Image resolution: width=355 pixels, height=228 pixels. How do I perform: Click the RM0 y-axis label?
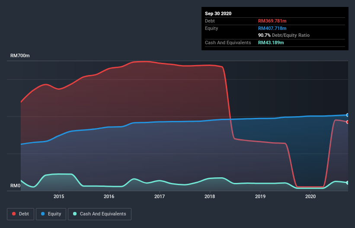(16, 186)
